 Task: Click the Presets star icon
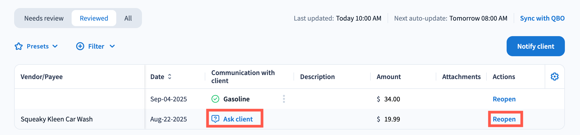19,46
